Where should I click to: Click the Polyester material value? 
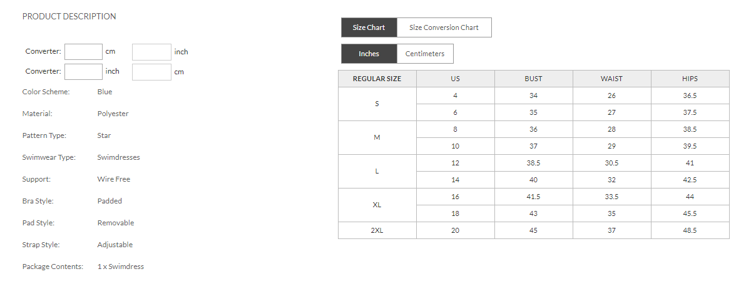[x=113, y=114]
